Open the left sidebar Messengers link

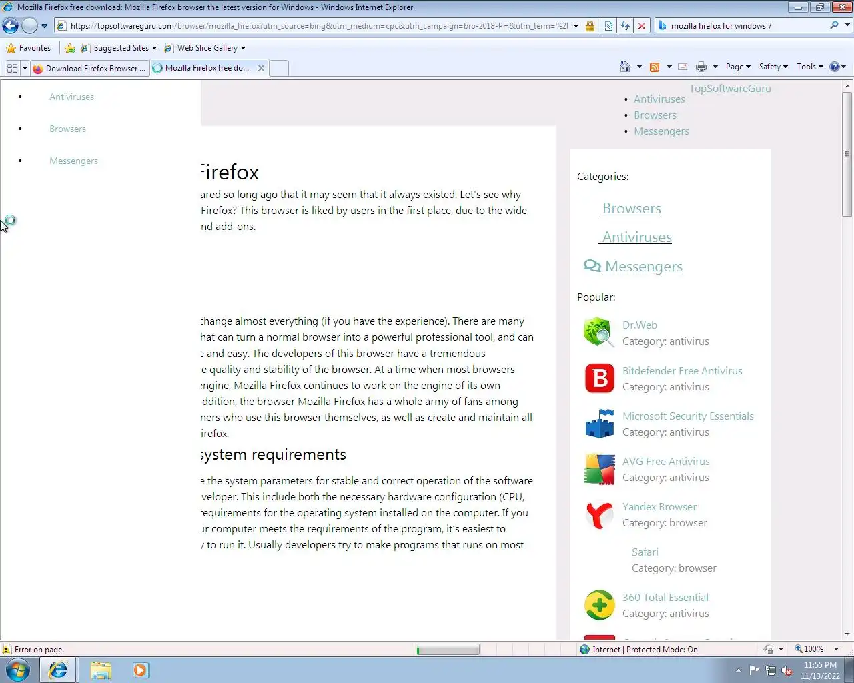73,161
